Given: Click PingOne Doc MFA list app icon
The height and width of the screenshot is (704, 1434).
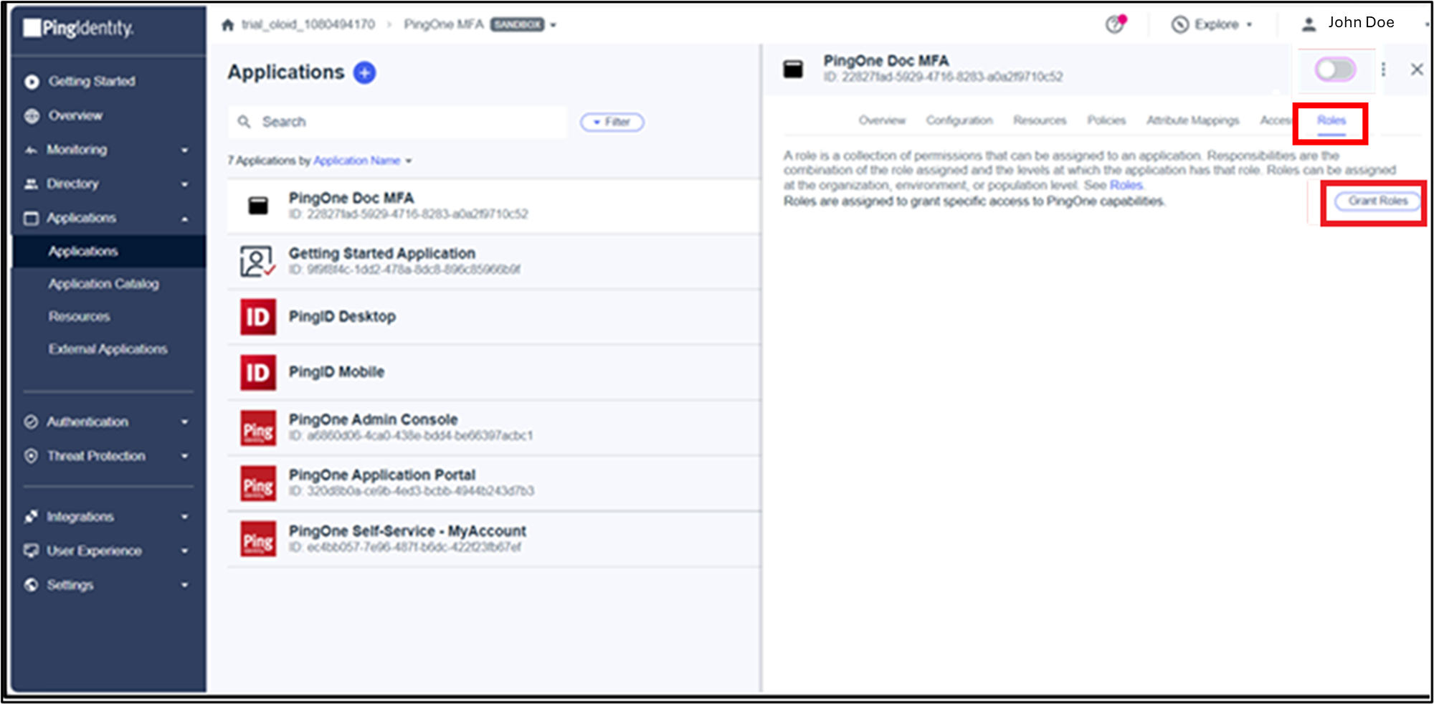Looking at the screenshot, I should 258,206.
